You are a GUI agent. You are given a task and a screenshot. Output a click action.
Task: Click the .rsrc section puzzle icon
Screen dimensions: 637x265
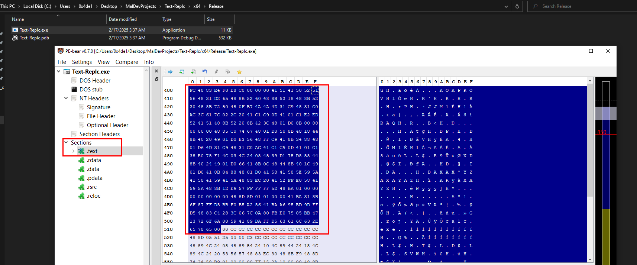[81, 187]
